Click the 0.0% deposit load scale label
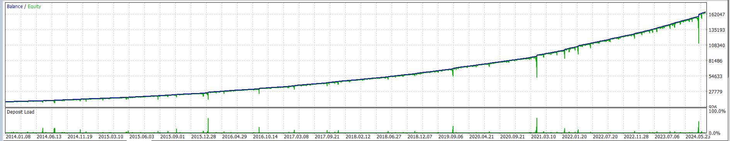 pyautogui.click(x=715, y=133)
